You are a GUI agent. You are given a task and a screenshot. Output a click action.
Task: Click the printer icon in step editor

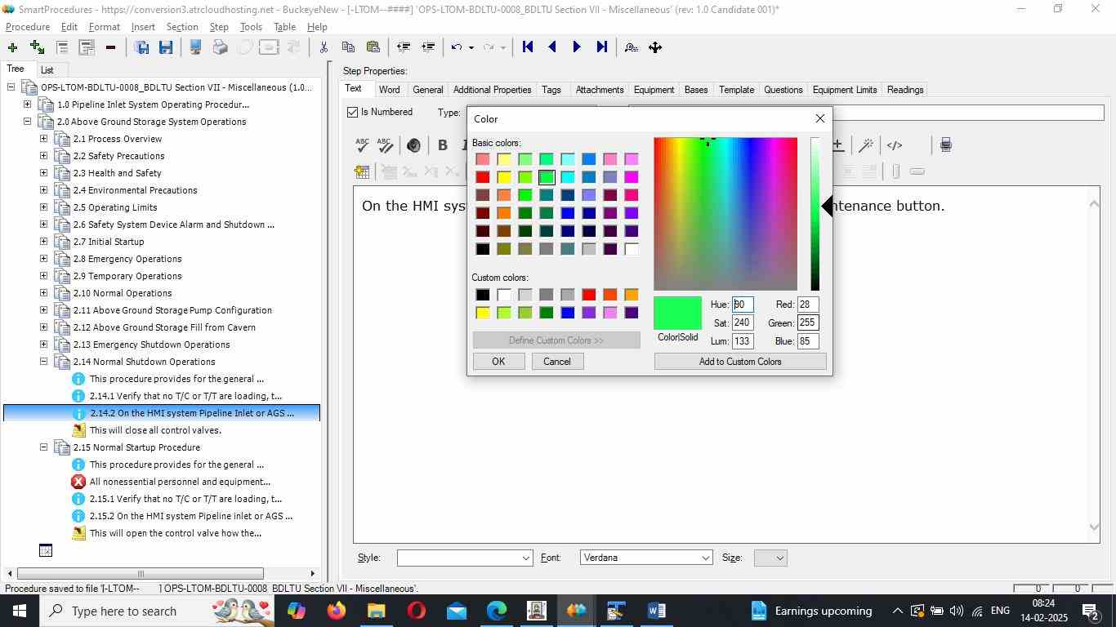pos(945,145)
